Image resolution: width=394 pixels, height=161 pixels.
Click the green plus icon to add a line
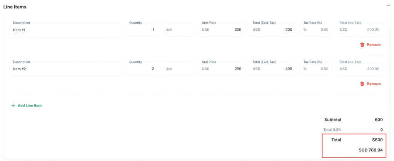(13, 106)
